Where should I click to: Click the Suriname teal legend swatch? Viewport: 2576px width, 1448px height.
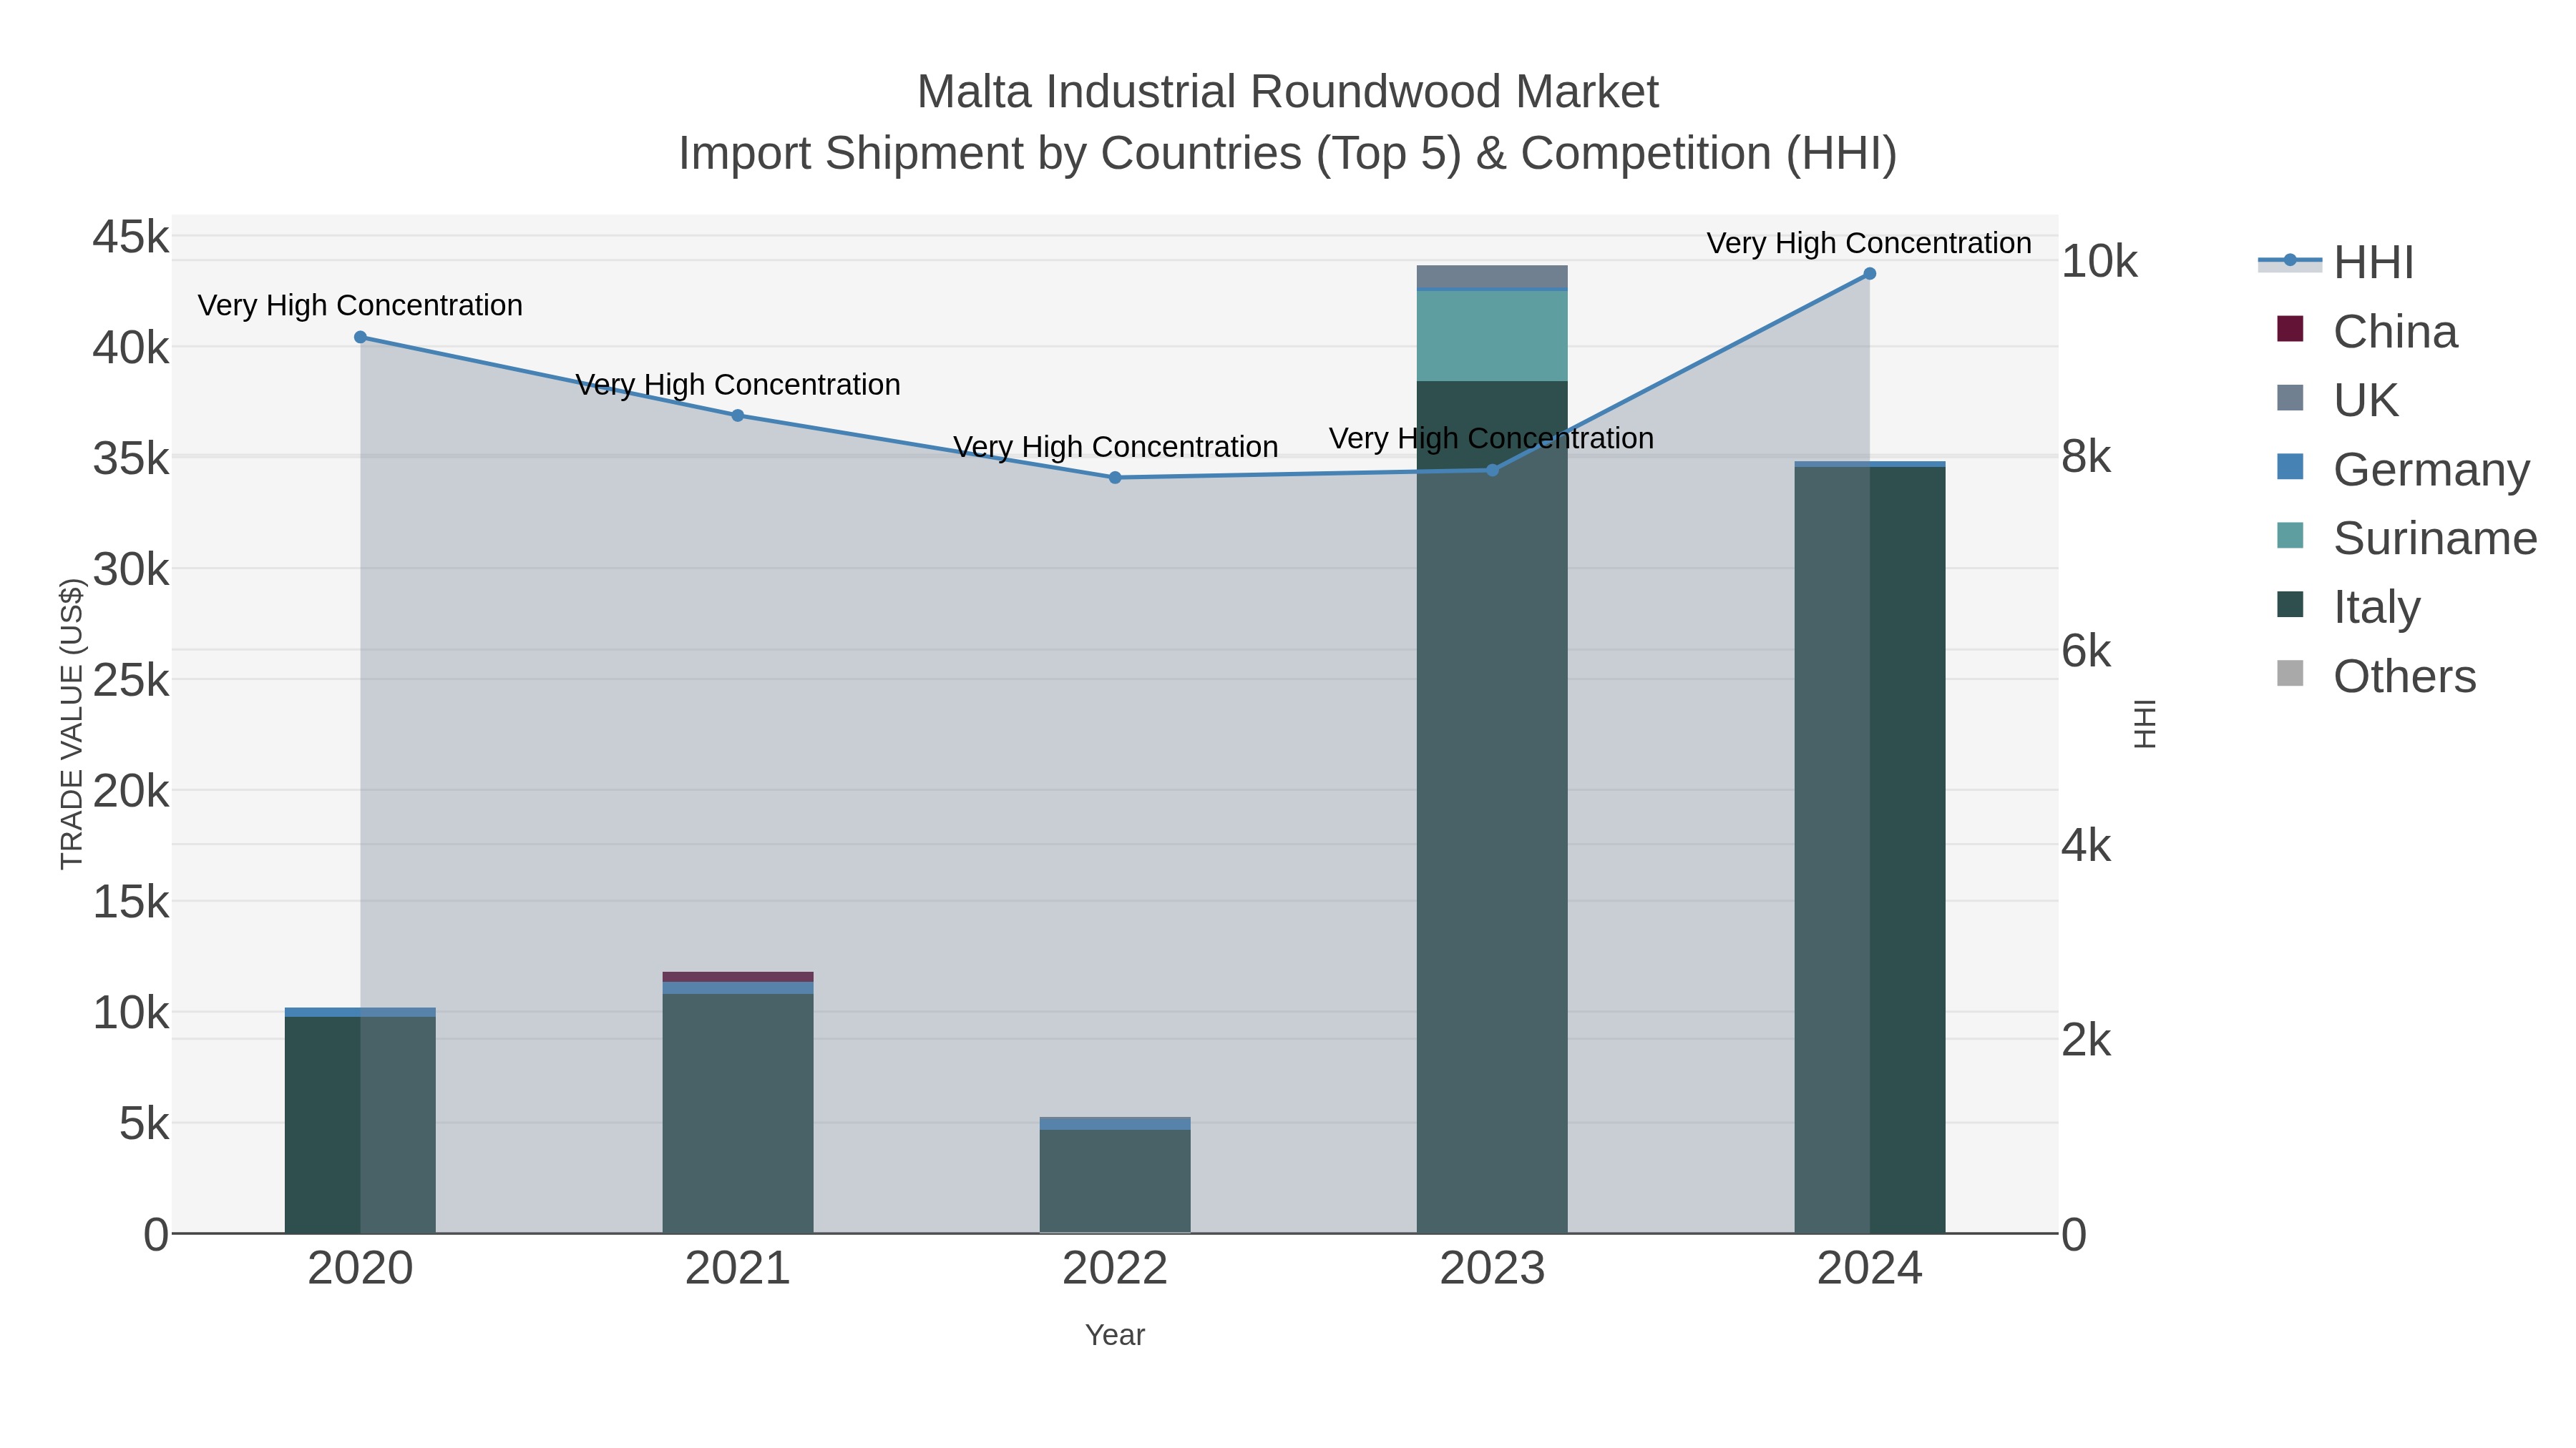pyautogui.click(x=2290, y=536)
